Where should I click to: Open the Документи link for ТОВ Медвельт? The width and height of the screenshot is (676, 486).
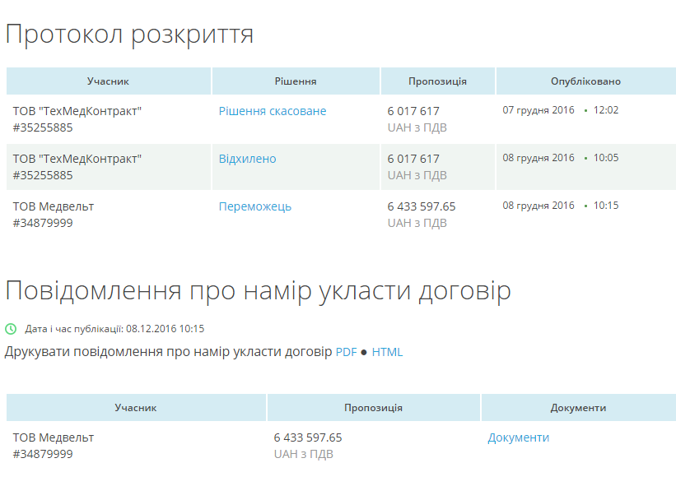[518, 437]
